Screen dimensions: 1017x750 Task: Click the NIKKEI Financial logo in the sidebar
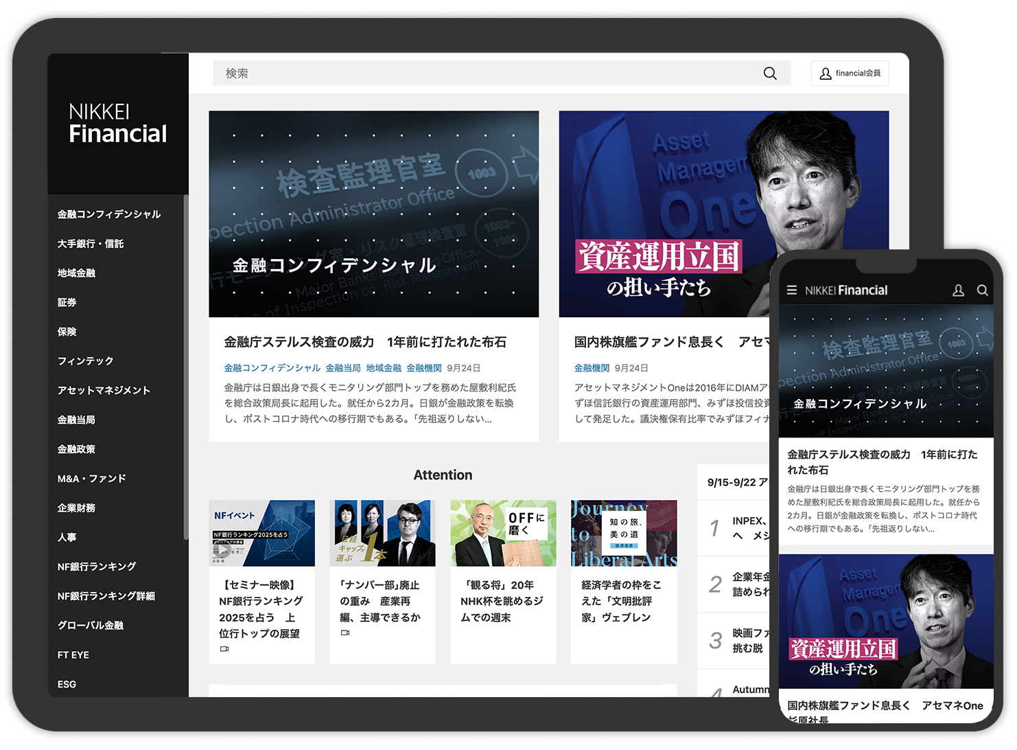(117, 124)
